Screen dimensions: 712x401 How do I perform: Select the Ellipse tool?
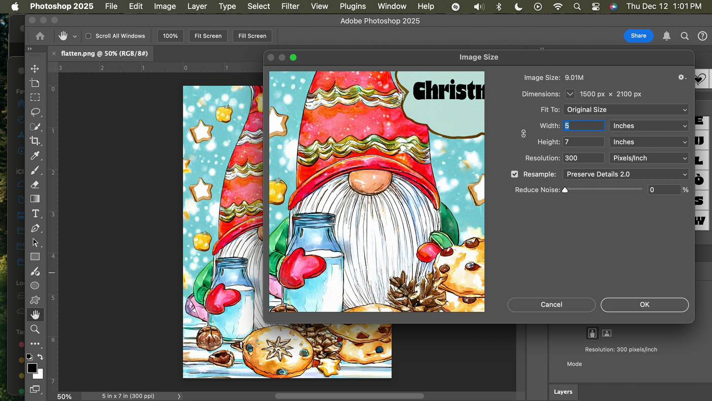point(35,286)
